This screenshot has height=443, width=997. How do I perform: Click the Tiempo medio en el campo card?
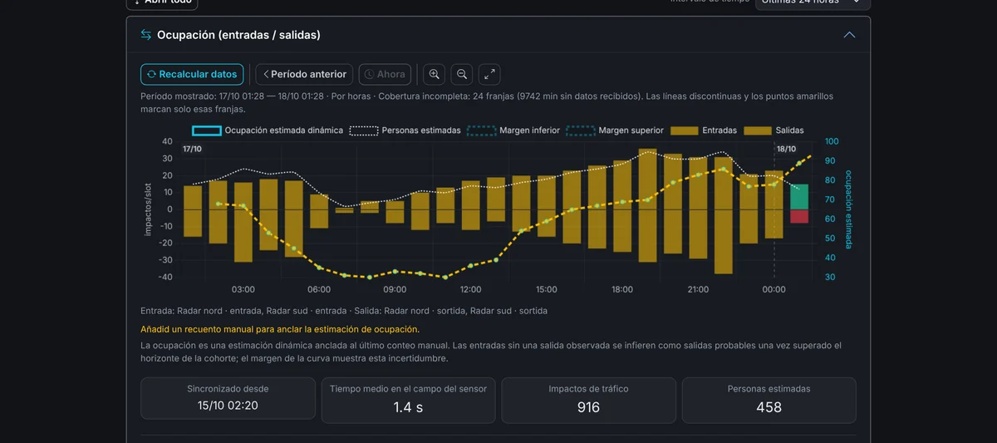click(408, 399)
